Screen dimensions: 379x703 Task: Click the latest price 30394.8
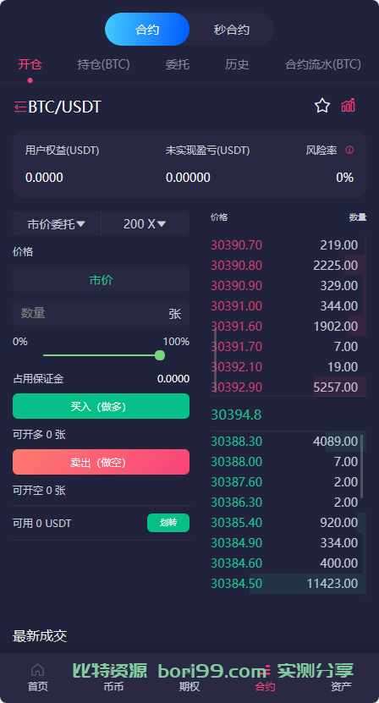236,415
